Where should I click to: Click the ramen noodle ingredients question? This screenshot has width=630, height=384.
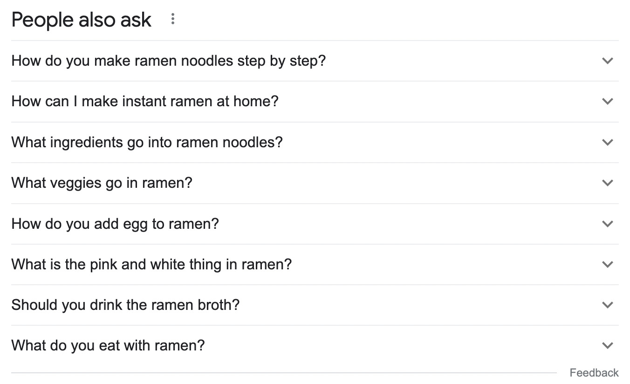pyautogui.click(x=147, y=142)
